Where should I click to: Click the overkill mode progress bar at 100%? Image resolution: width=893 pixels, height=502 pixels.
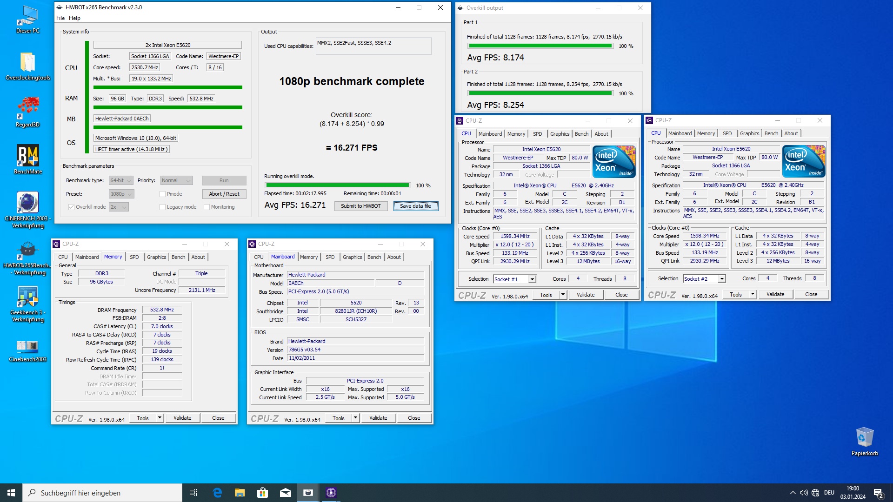point(338,185)
